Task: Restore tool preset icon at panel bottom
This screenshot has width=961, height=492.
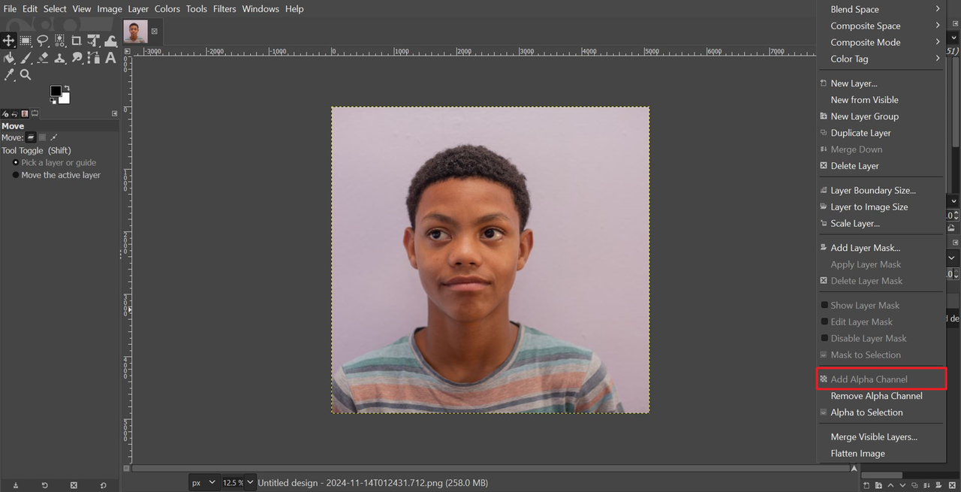Action: click(x=44, y=485)
